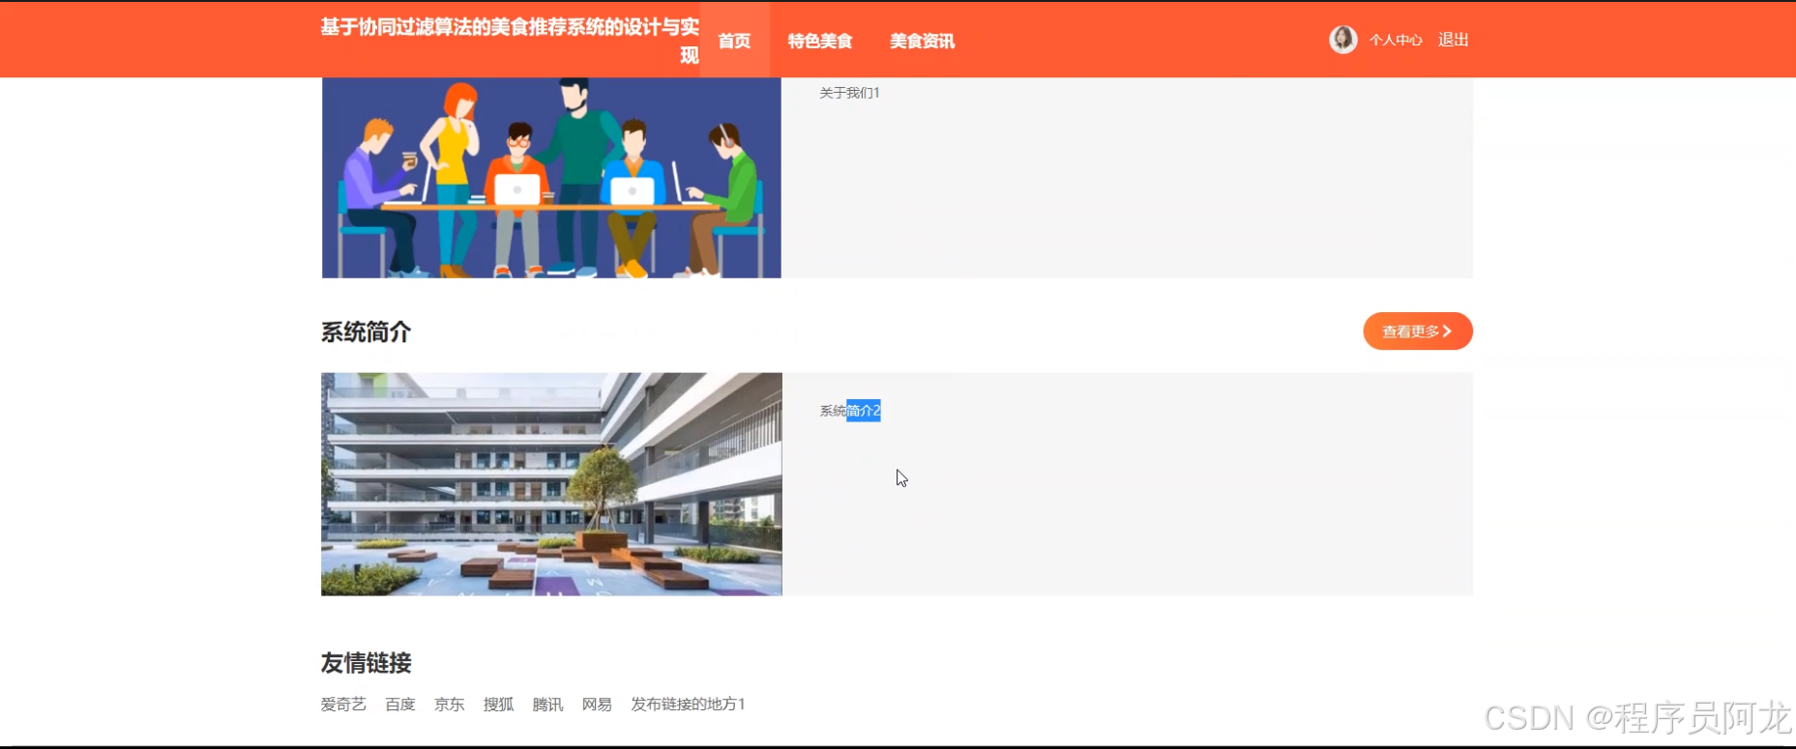Open the 发布链接的地方1 link
Screen dimensions: 1796x749
[x=688, y=705]
